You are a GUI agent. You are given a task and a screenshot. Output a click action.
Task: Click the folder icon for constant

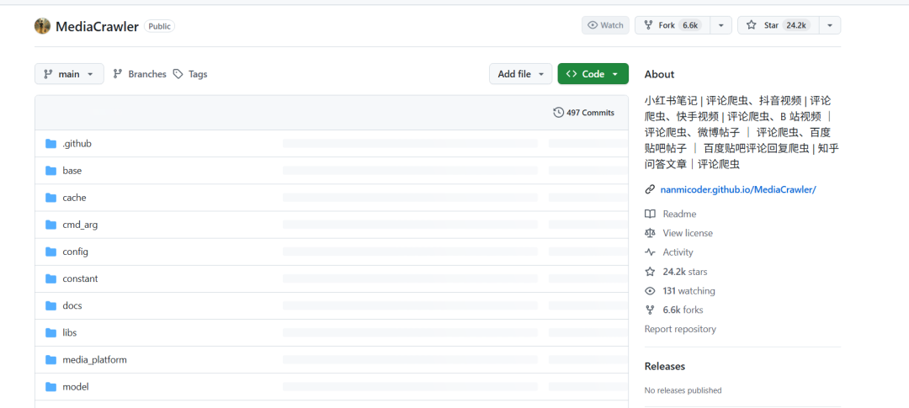tap(51, 278)
